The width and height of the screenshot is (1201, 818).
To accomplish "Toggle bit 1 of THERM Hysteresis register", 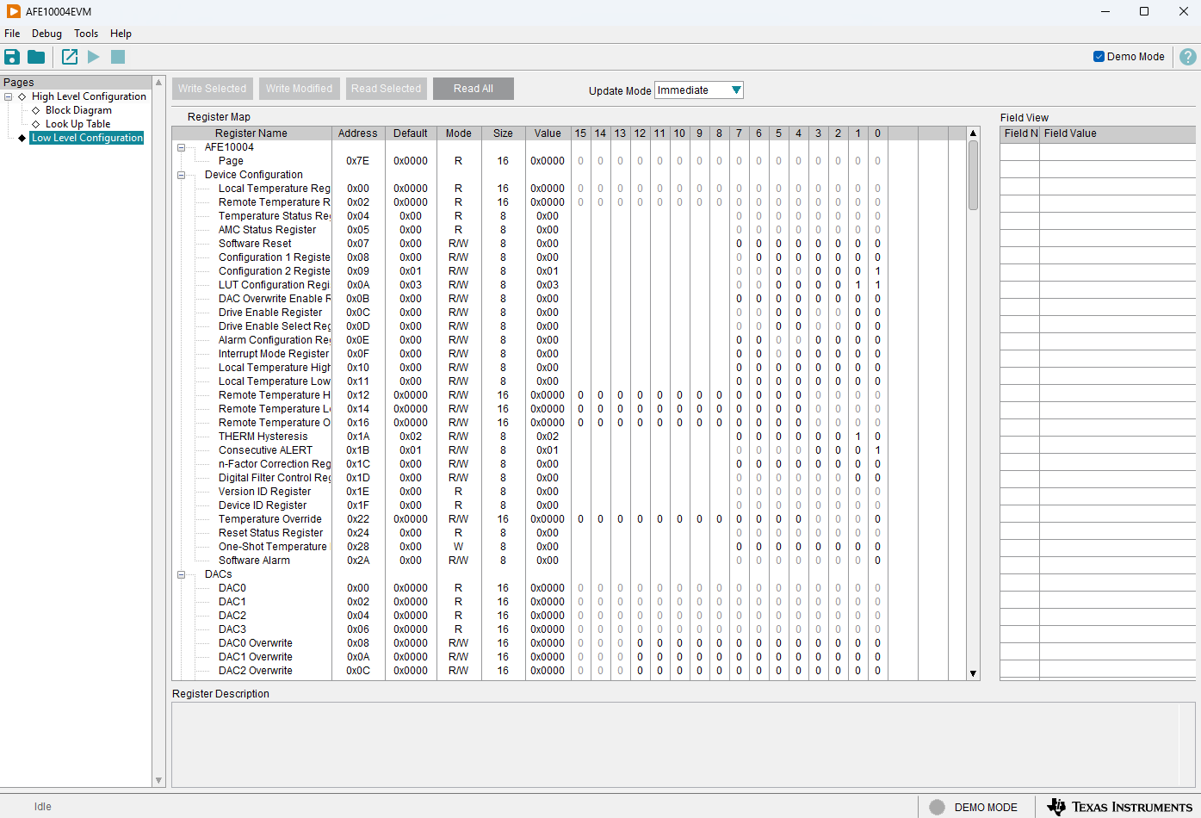I will tap(857, 437).
